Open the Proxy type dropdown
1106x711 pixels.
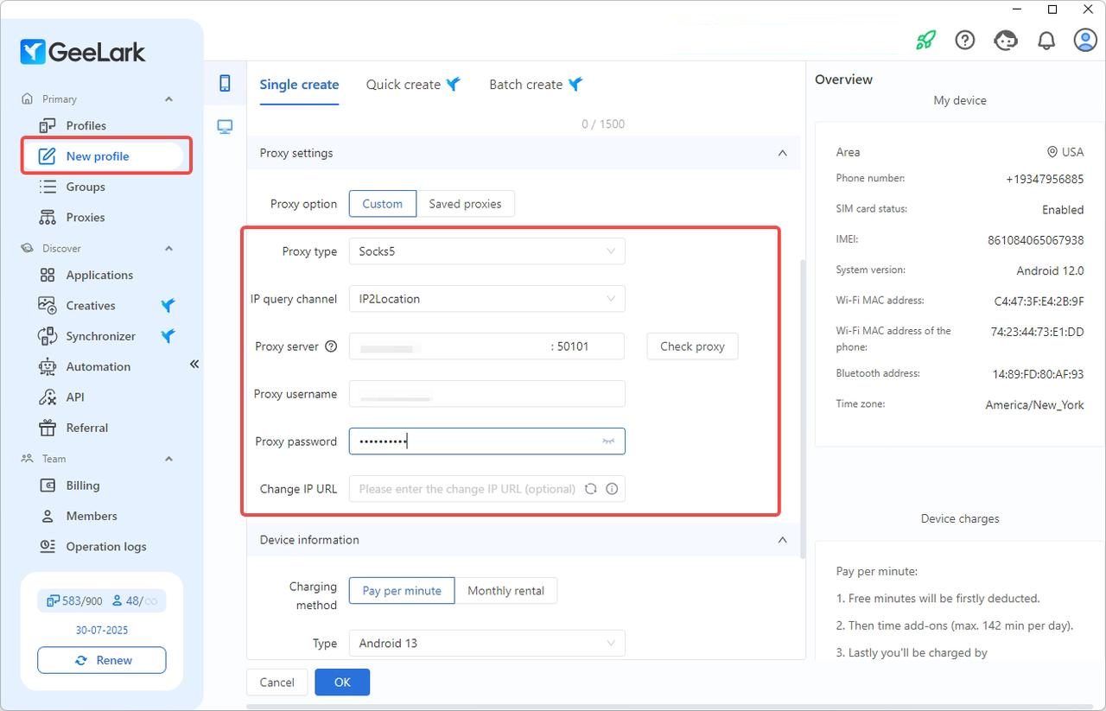tap(486, 251)
